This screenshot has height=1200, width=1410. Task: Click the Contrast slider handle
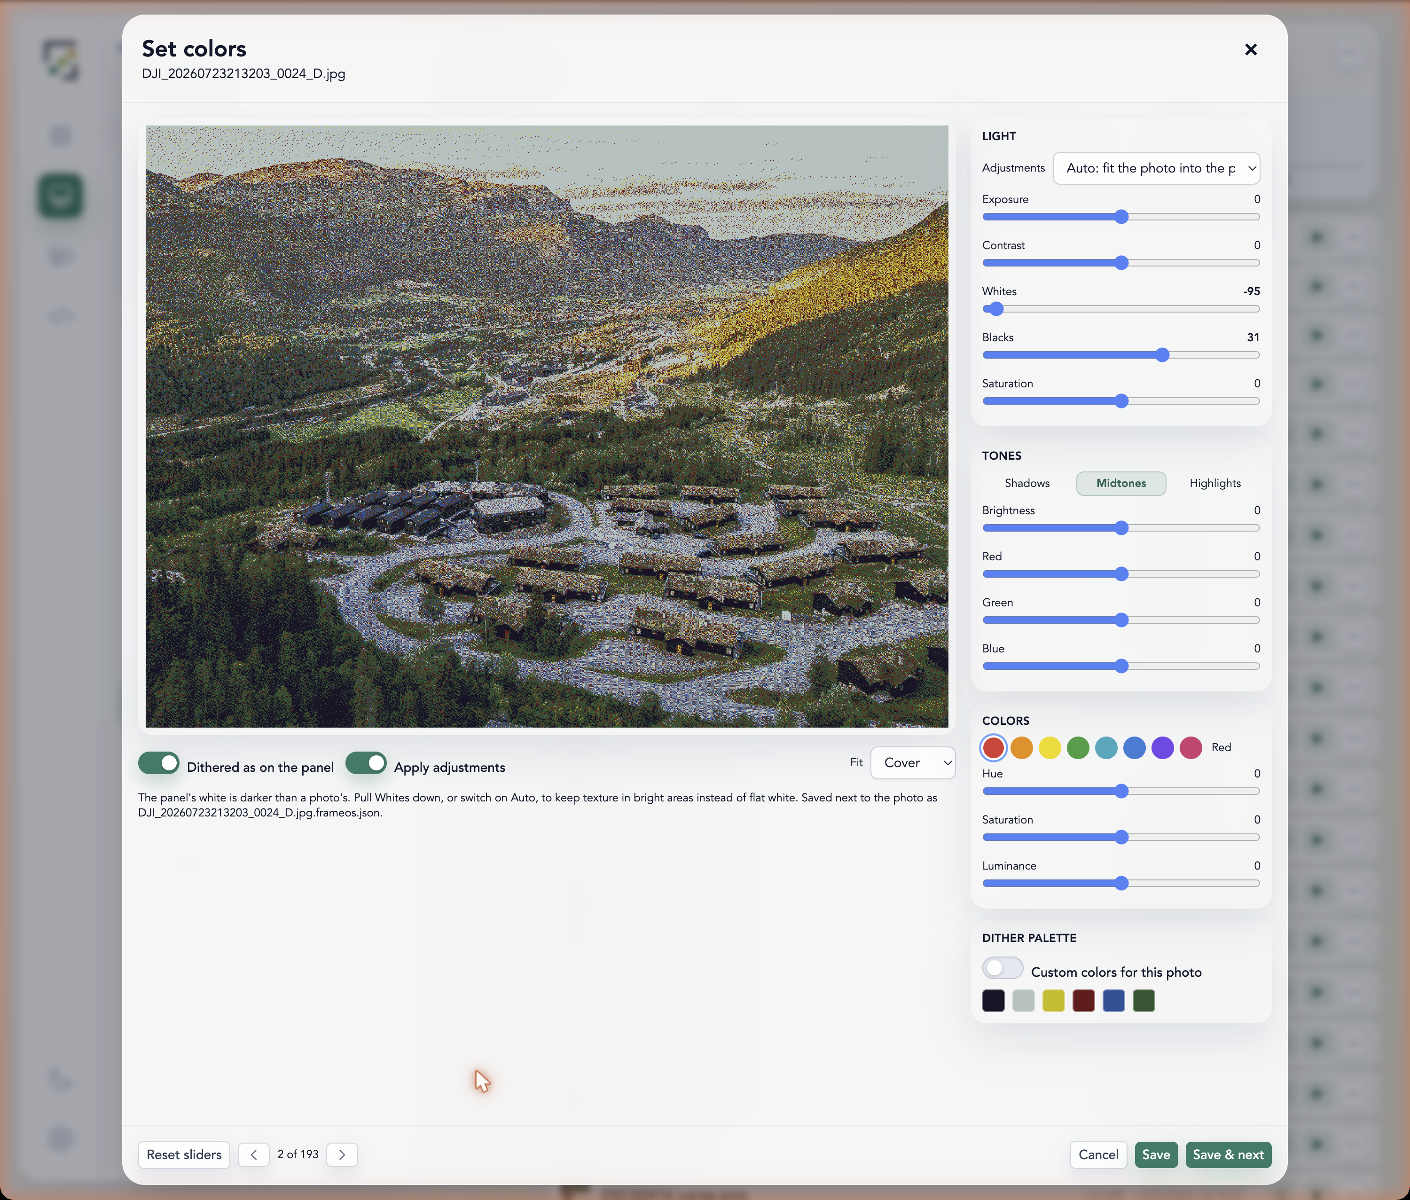tap(1121, 263)
